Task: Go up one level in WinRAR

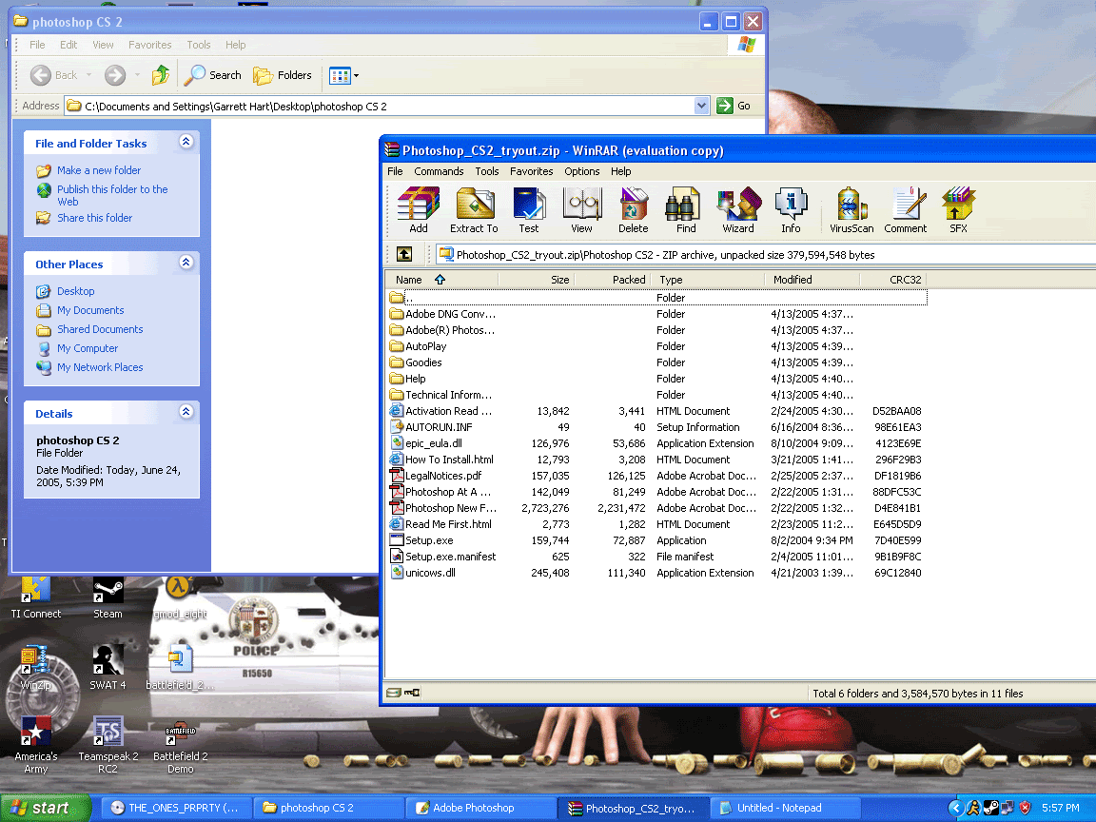Action: [404, 254]
